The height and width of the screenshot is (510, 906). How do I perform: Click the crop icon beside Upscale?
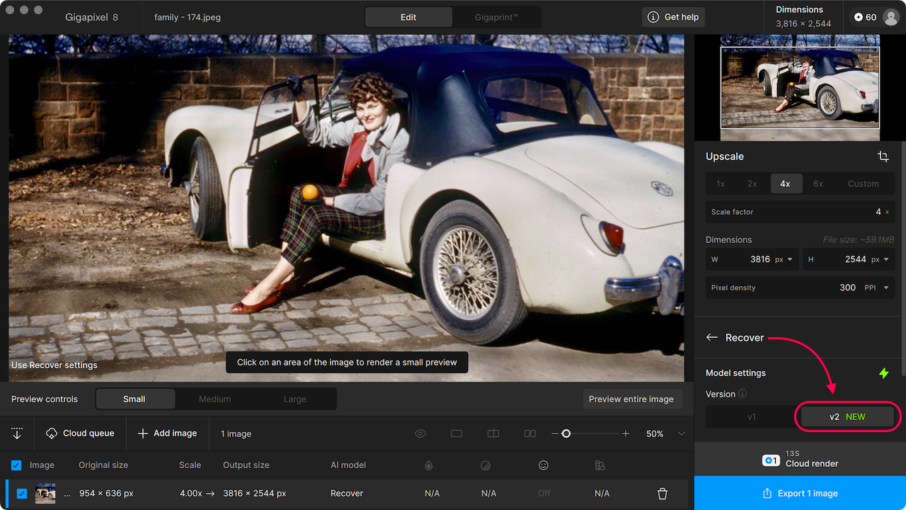883,157
